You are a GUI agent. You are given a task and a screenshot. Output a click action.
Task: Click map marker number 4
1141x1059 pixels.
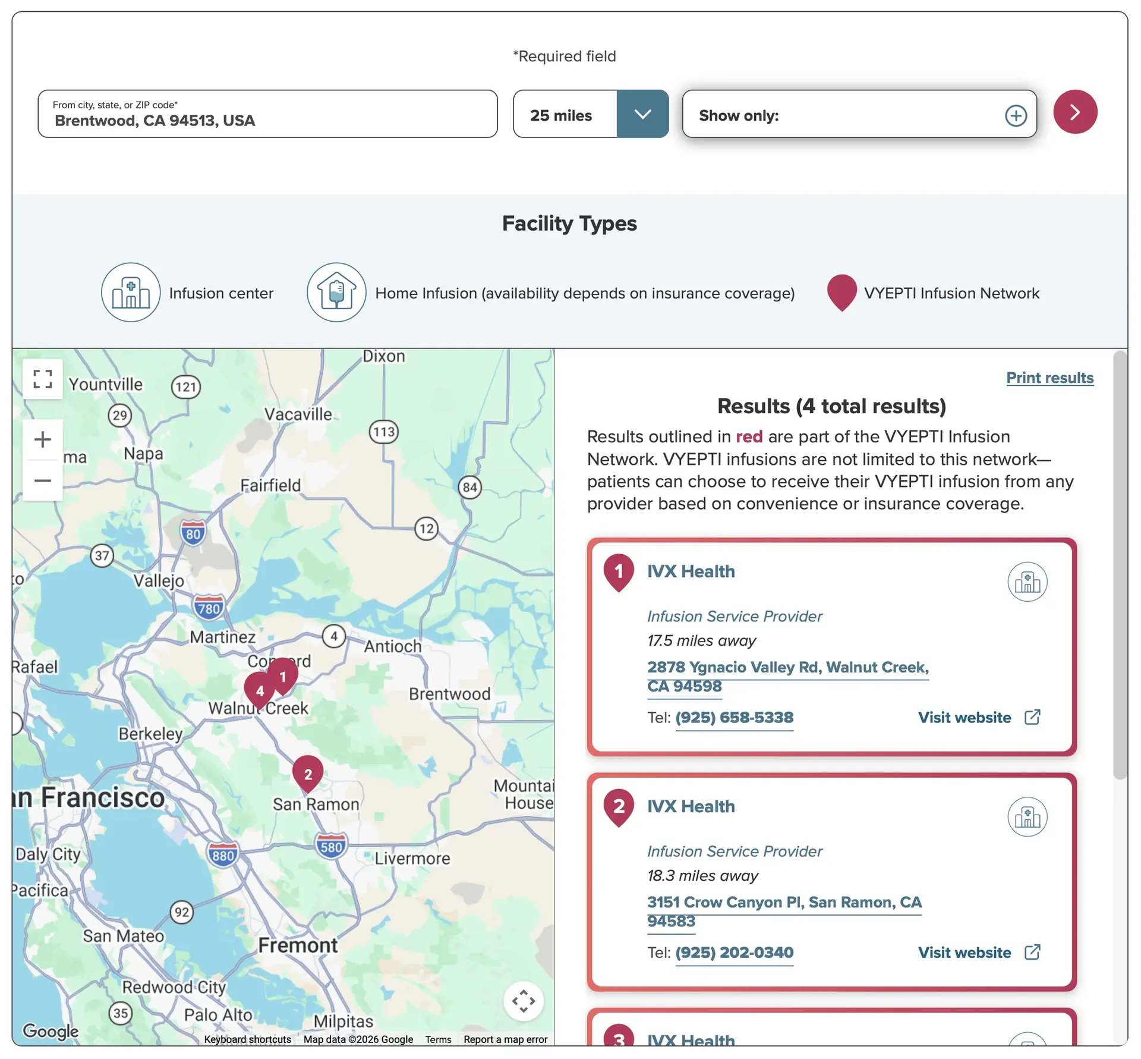click(260, 691)
